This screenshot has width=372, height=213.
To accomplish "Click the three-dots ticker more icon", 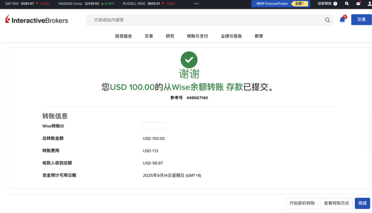I will (x=197, y=4).
